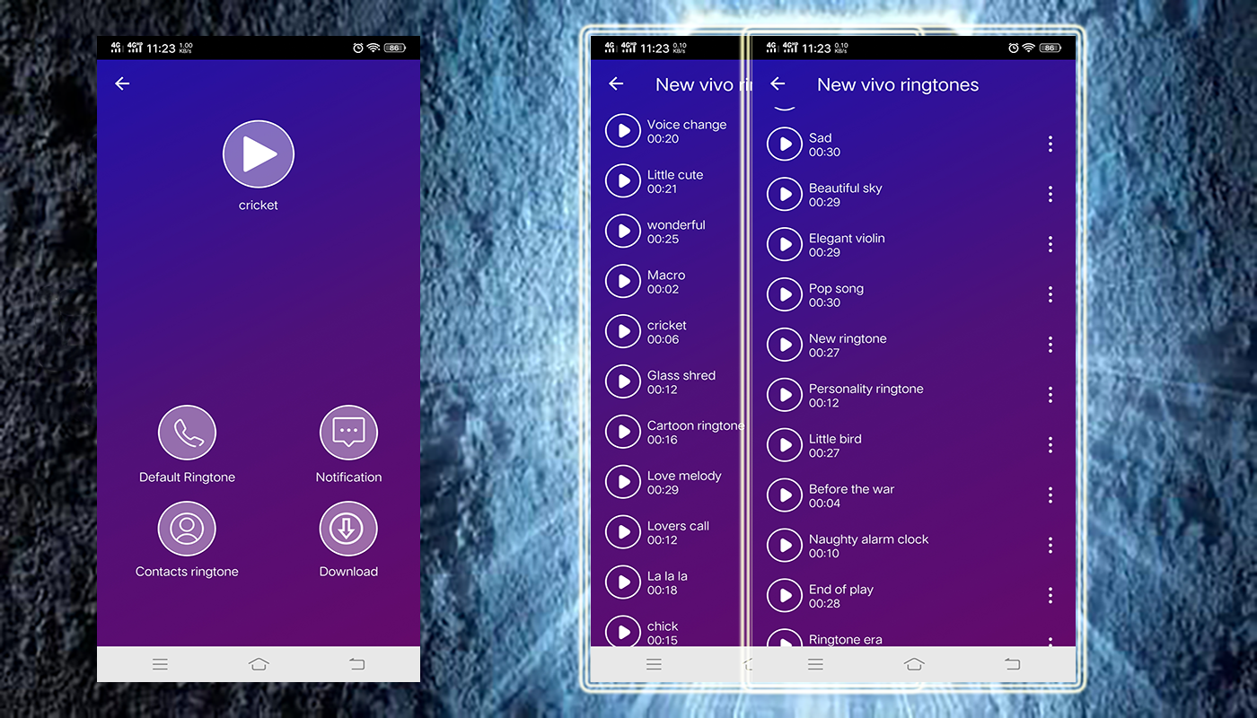1257x718 pixels.
Task: Open options menu for Beautiful sky
Action: 1050,194
